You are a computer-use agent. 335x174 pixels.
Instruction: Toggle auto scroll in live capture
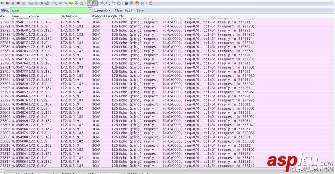pyautogui.click(x=95, y=3)
